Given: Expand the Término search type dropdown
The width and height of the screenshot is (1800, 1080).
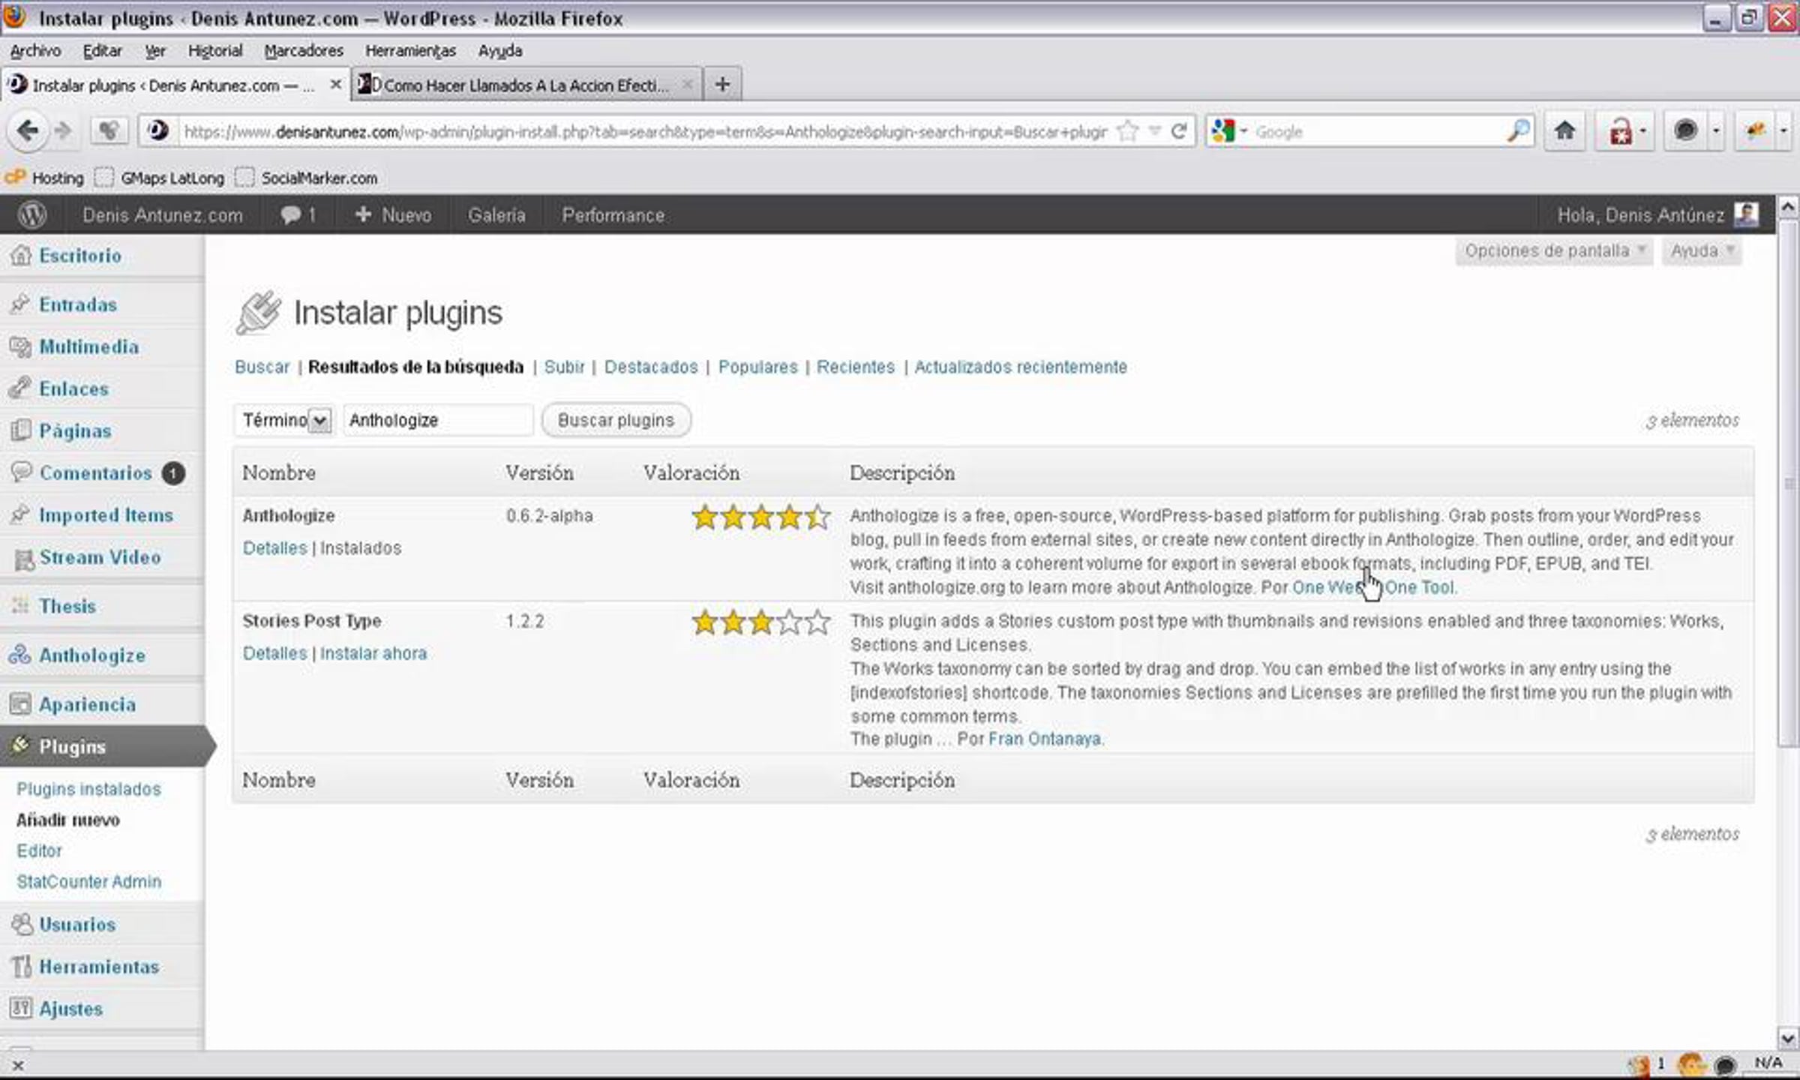Looking at the screenshot, I should [x=319, y=421].
